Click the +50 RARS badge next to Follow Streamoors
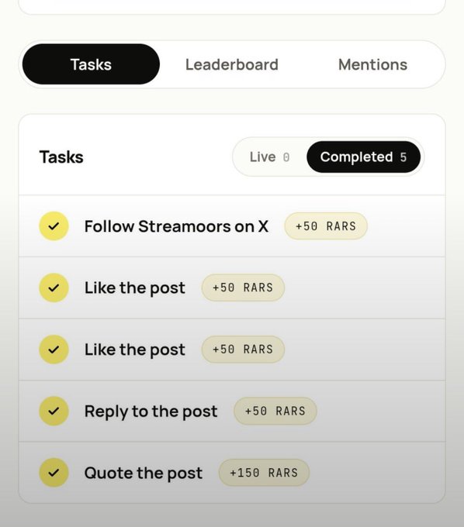464x527 pixels. coord(326,226)
